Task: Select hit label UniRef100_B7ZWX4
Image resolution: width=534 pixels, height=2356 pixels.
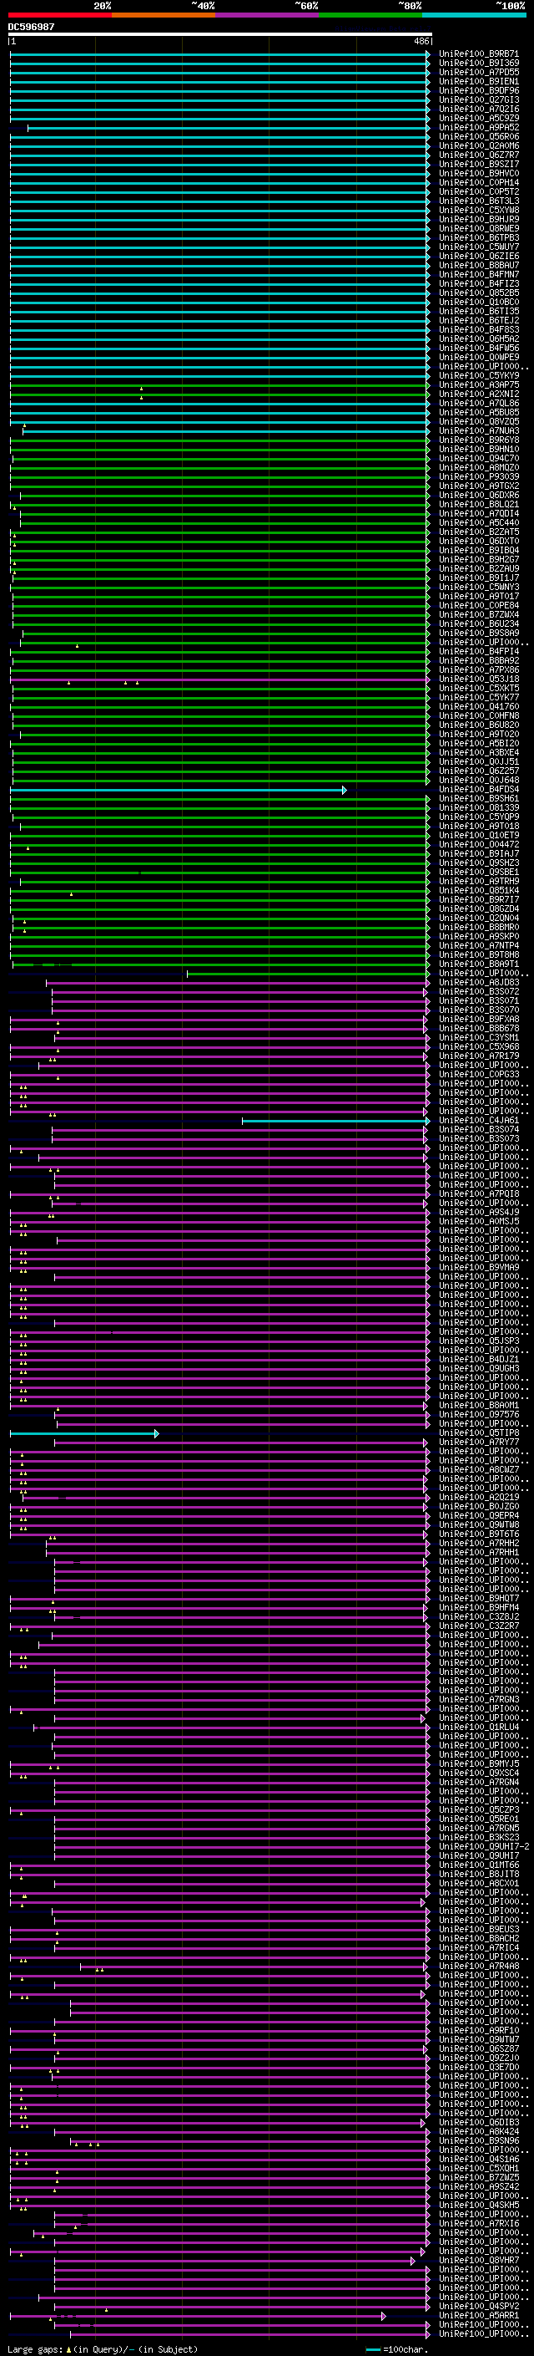Action: 479,614
